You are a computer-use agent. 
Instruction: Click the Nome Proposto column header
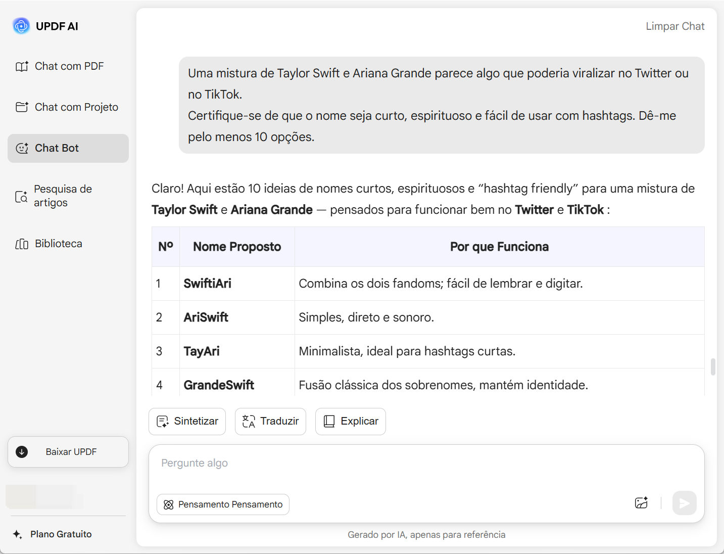[x=237, y=247]
